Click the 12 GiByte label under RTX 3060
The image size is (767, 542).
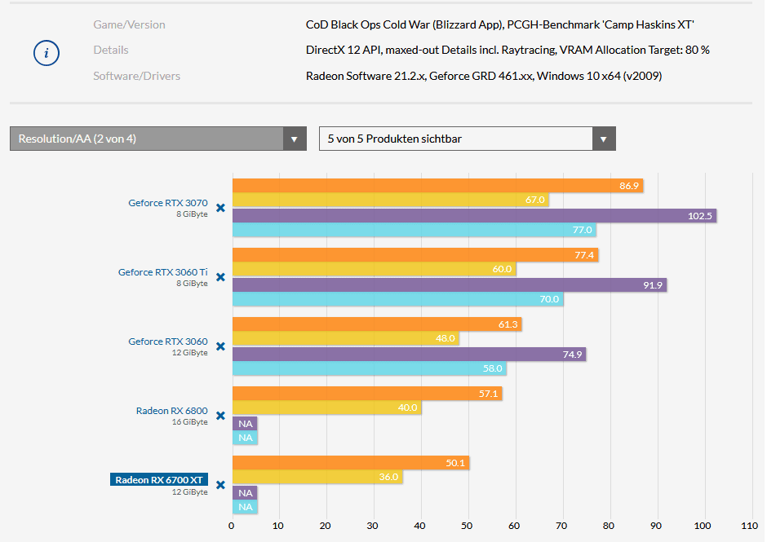point(190,353)
